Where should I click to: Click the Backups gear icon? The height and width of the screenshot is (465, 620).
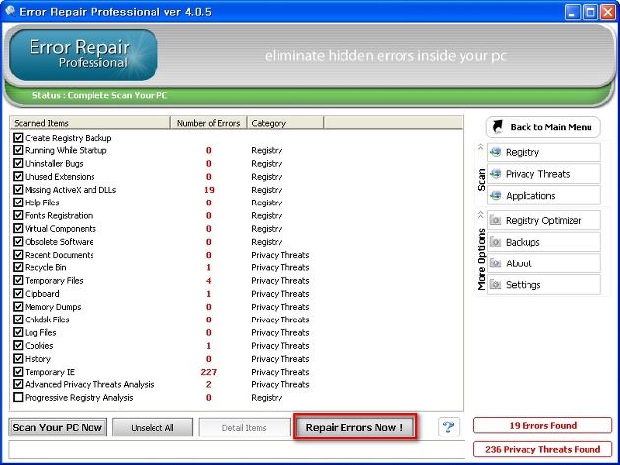[x=495, y=242]
